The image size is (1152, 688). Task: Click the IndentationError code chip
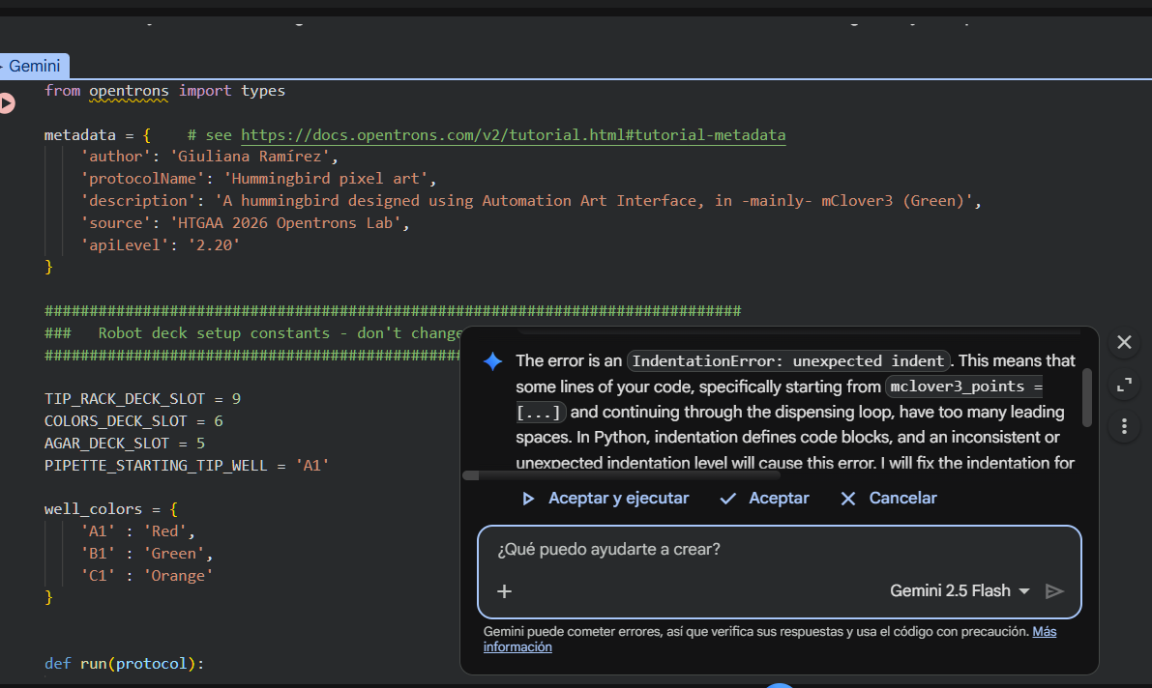(788, 361)
